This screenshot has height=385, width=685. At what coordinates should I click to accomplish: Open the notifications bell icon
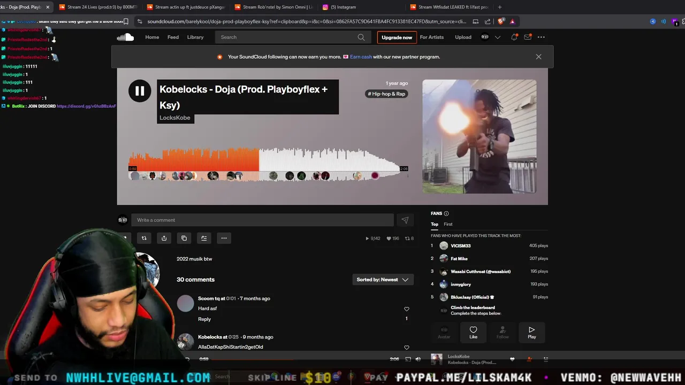pyautogui.click(x=514, y=37)
